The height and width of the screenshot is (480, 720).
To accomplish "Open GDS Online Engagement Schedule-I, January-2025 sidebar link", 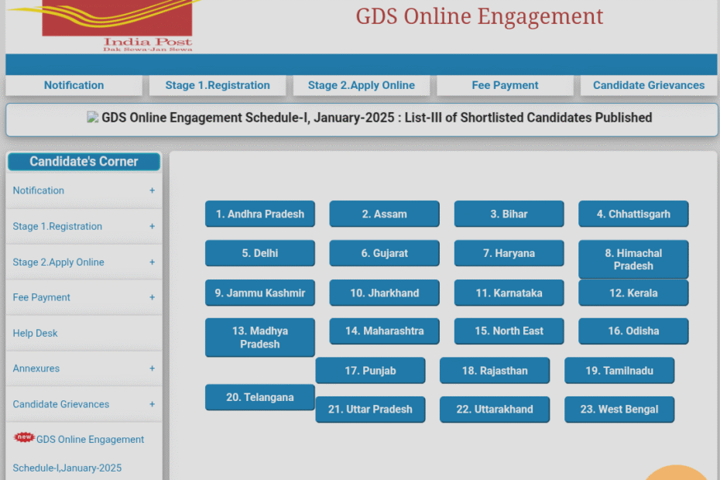I will [x=78, y=454].
